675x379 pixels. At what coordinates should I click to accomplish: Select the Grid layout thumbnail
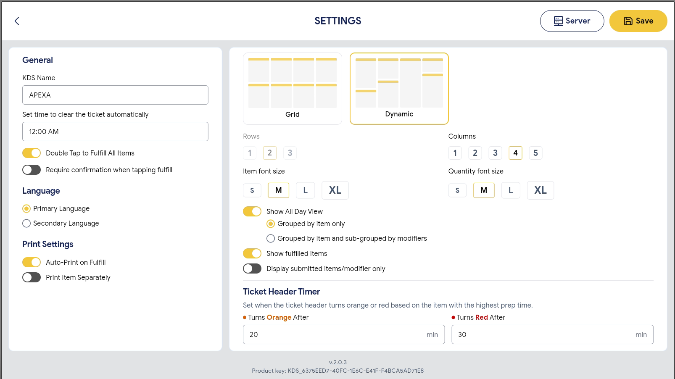click(293, 89)
